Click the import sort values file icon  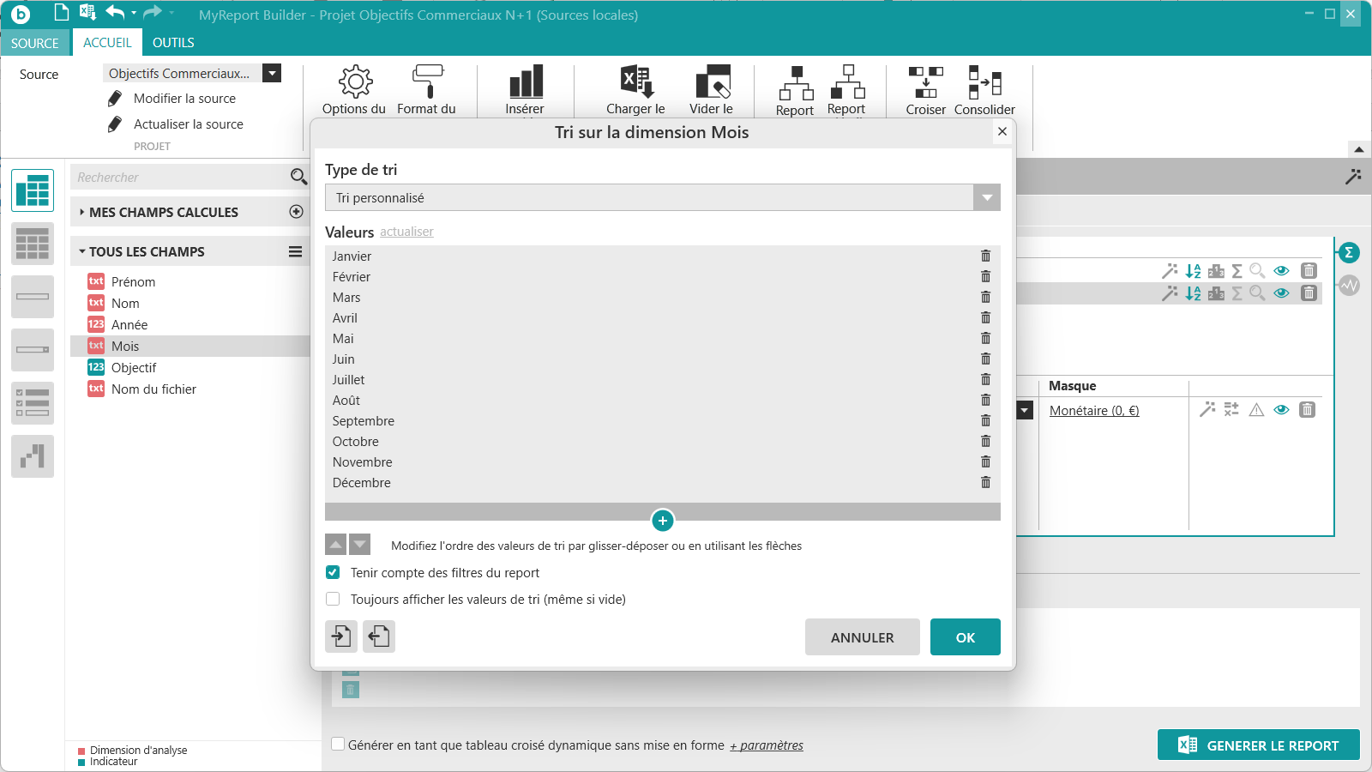click(341, 636)
